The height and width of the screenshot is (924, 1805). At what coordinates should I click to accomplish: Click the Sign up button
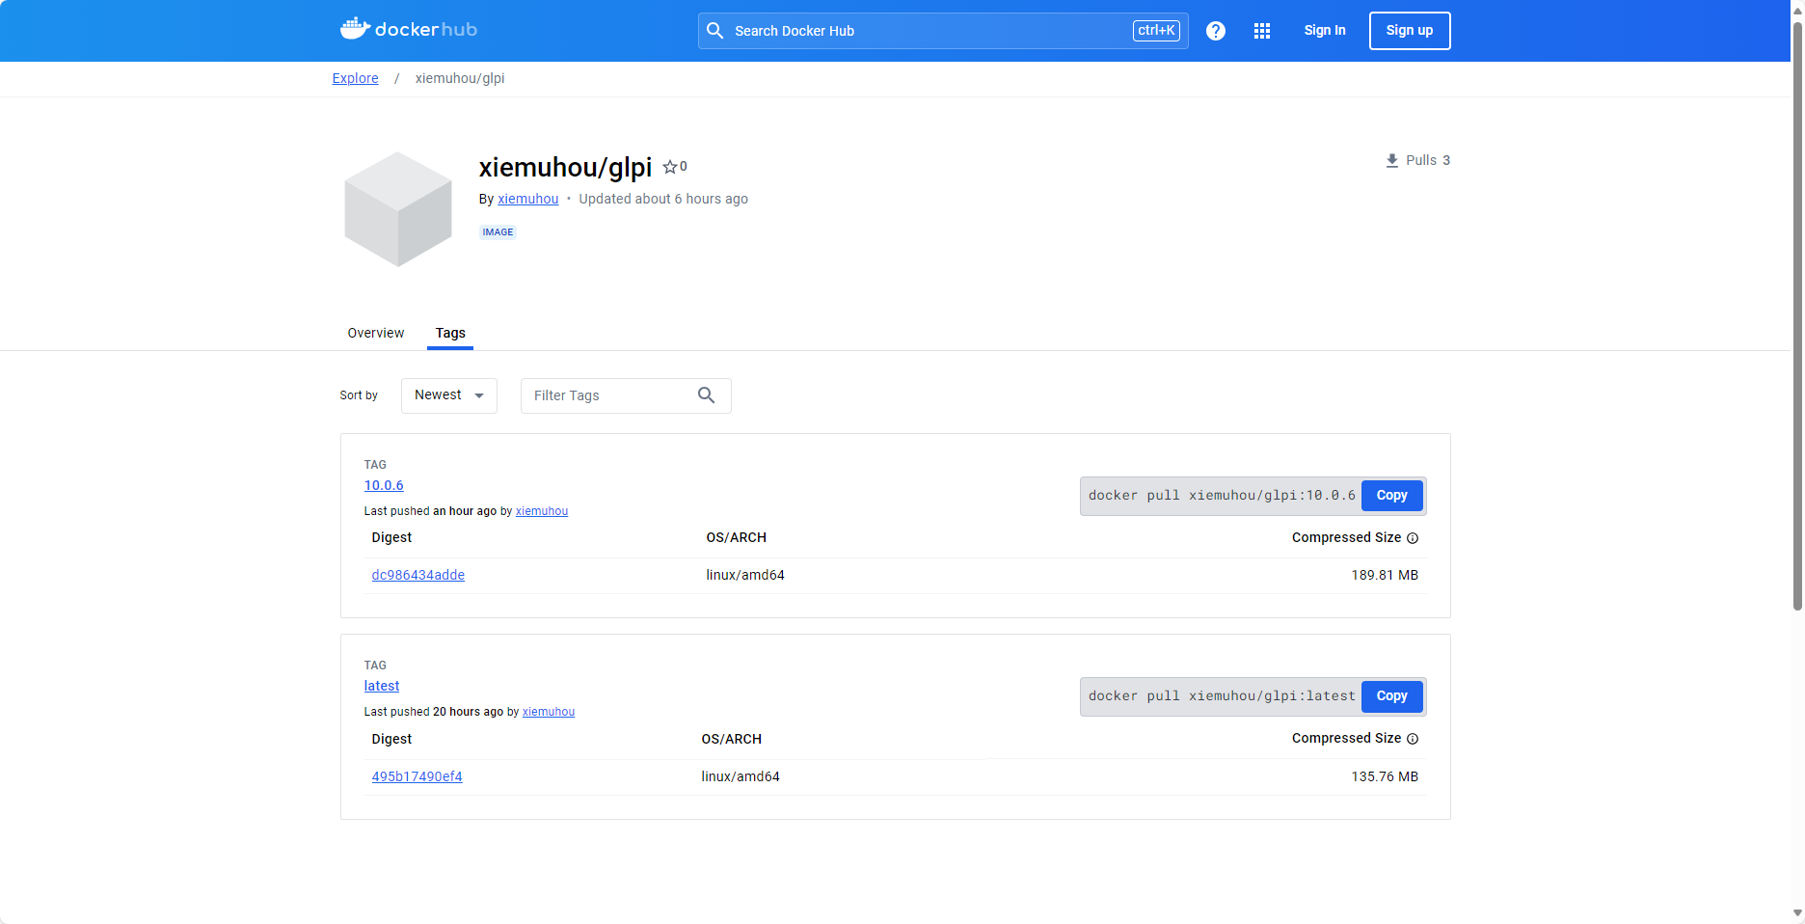(x=1410, y=31)
